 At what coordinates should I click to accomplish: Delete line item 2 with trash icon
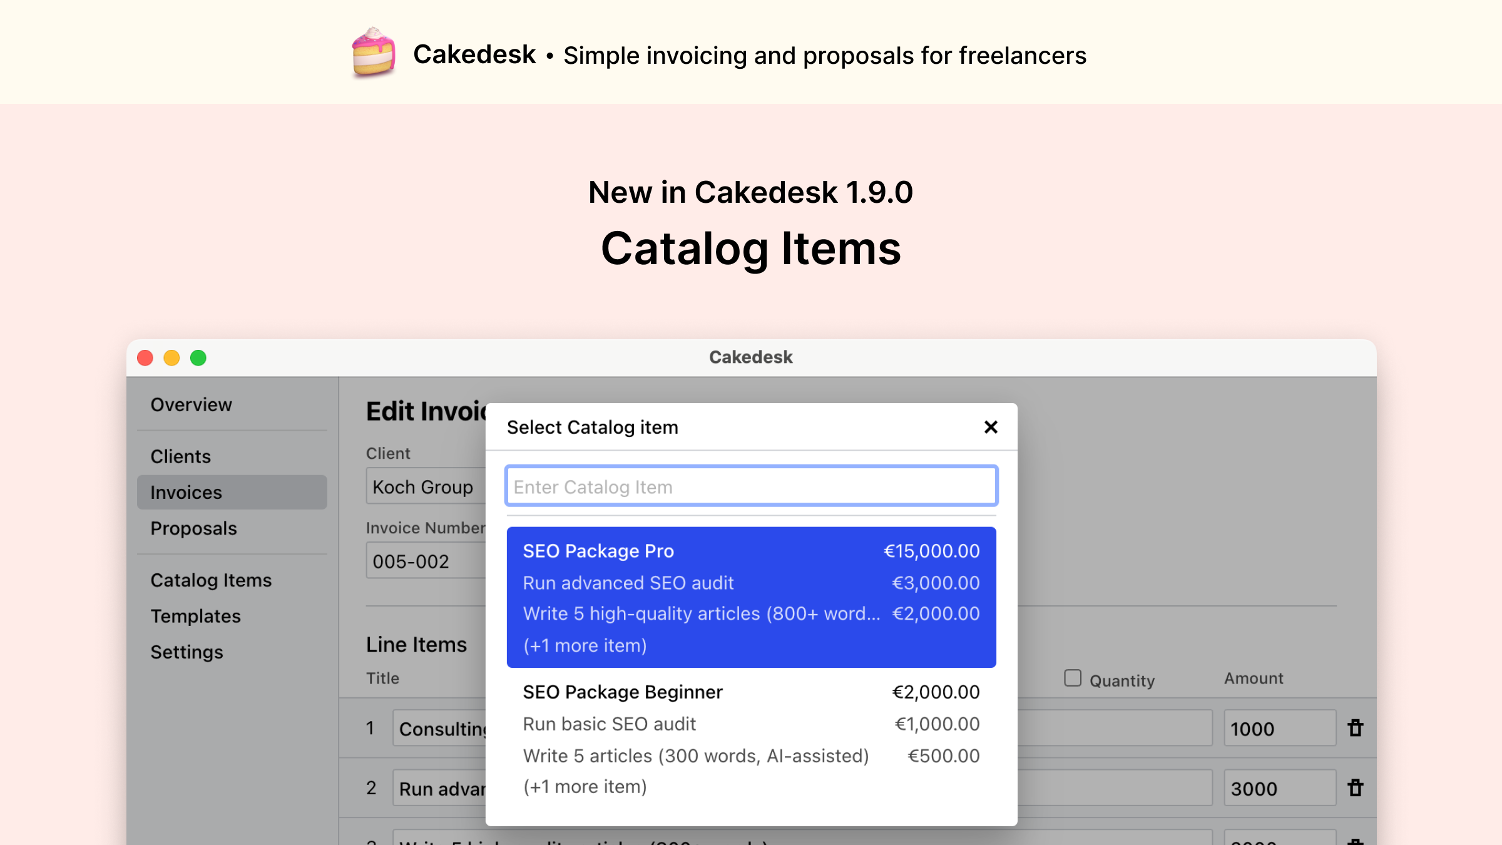click(1356, 788)
